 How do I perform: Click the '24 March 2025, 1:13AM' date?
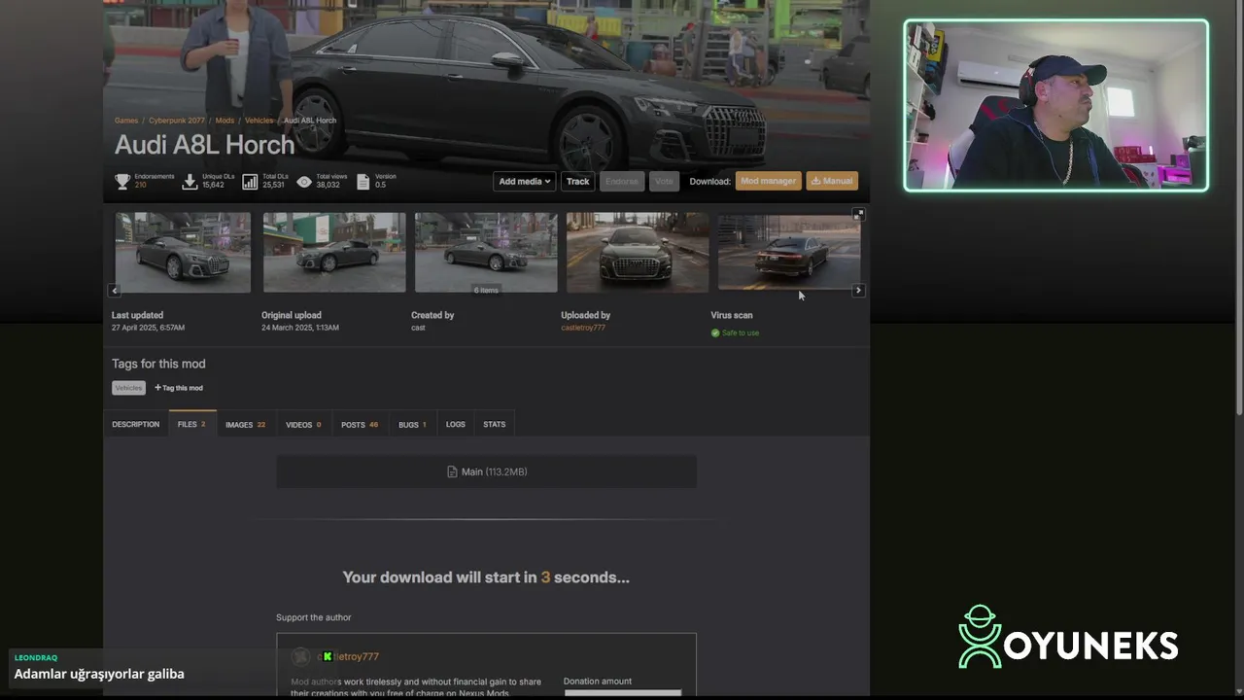click(300, 328)
